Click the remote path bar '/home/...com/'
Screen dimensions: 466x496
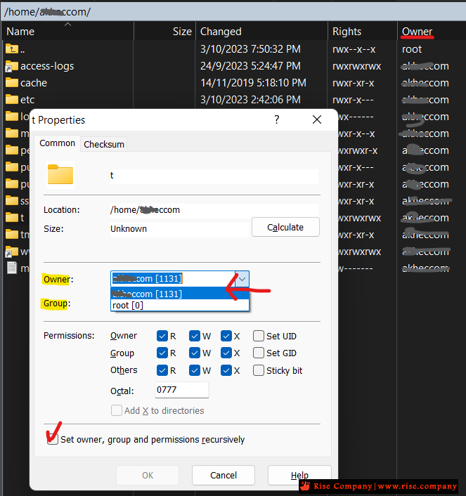point(233,12)
